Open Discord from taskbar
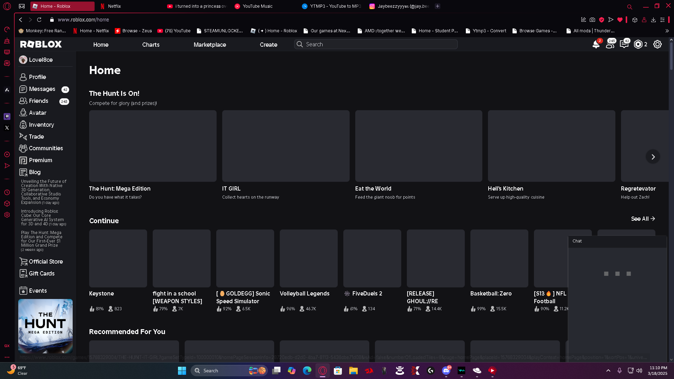Image resolution: width=674 pixels, height=379 pixels. [x=446, y=371]
